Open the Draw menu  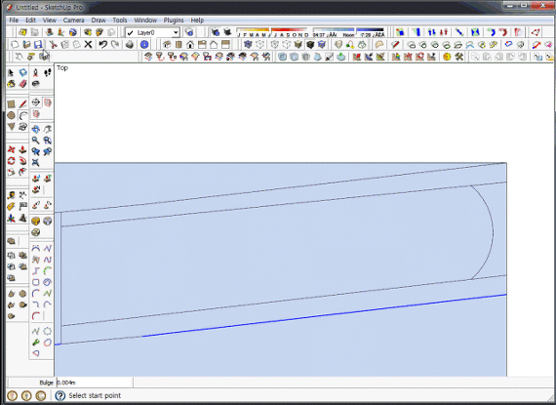click(99, 20)
